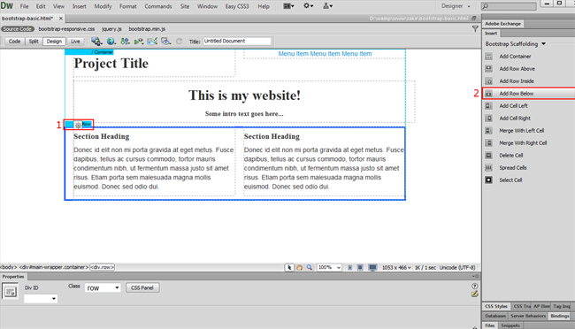Select the arrow Select tool in status bar
The image size is (575, 329).
click(x=289, y=268)
